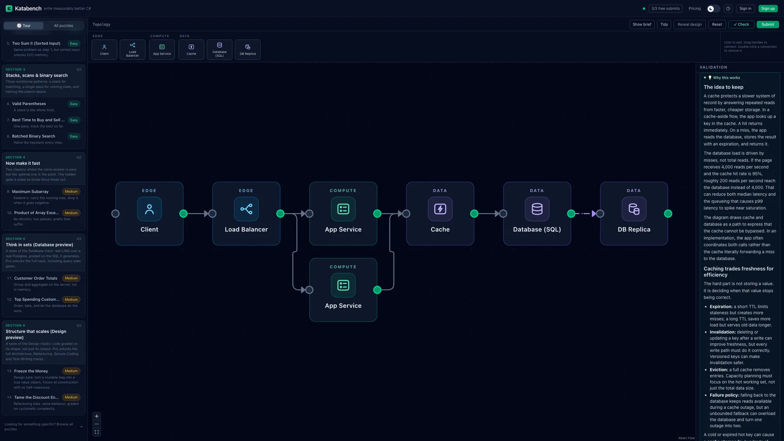Screen dimensions: 784x441
Task: Open the Top Spending Customers puzzle
Action: [x=44, y=305]
